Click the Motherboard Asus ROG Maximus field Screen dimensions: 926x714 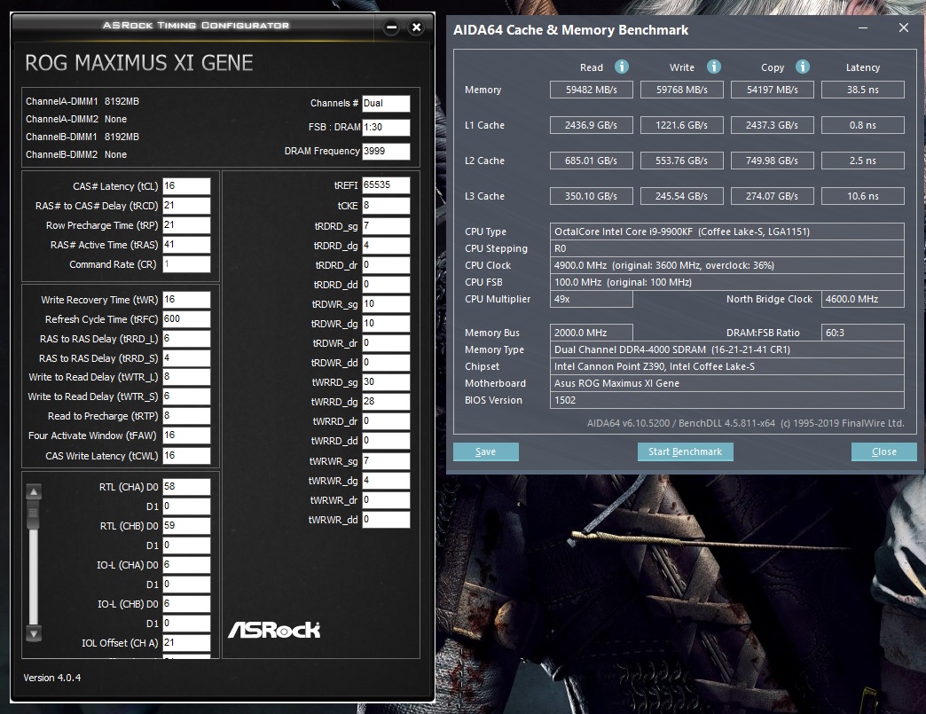click(727, 383)
